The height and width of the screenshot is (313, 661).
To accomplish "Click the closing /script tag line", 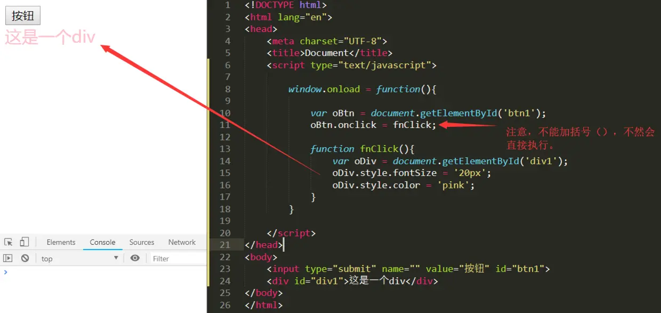I will pos(291,233).
